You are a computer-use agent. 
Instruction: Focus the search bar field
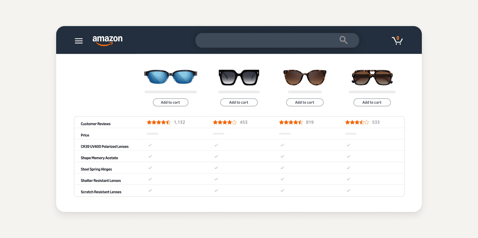coord(277,40)
